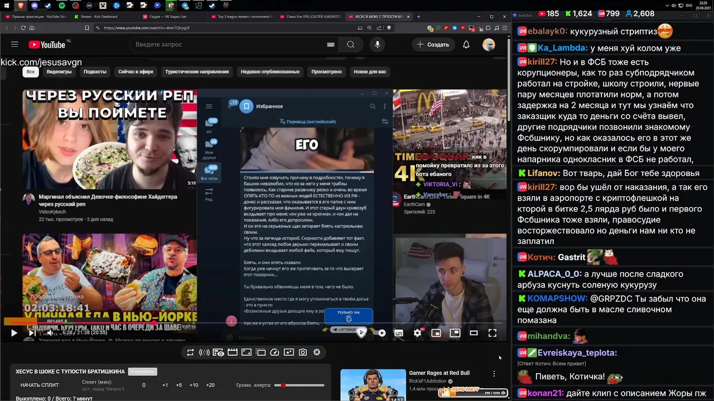Adjust the 'Громк. алерта' volume slider

[300, 385]
